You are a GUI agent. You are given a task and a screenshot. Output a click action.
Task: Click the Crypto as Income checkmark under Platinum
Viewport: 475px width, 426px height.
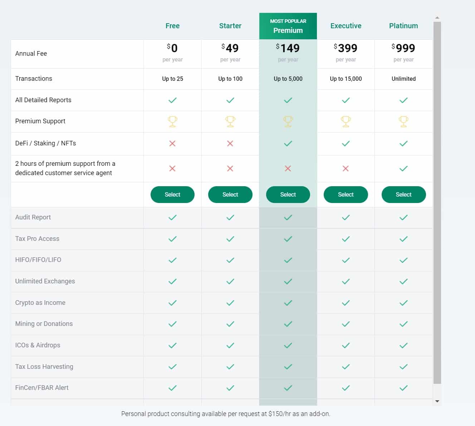(403, 303)
